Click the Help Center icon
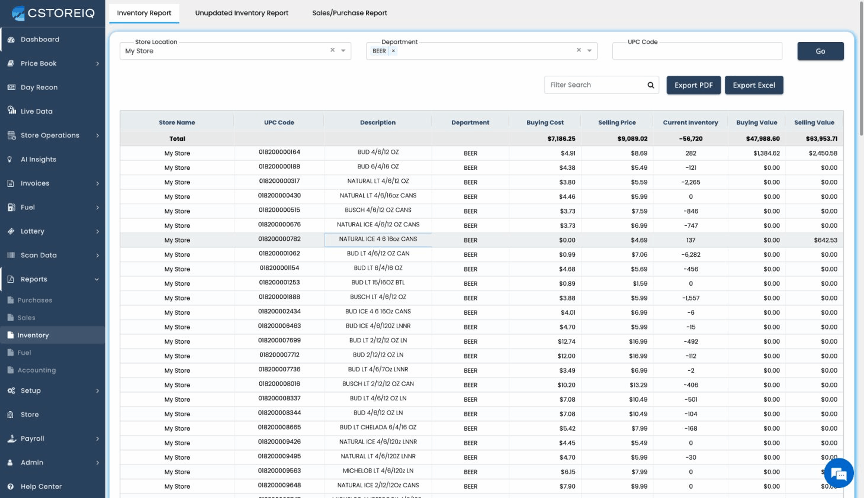 point(11,486)
